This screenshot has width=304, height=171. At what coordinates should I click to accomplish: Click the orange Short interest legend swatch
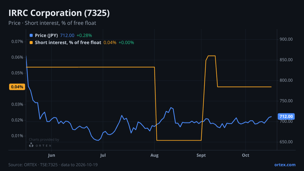(31, 43)
